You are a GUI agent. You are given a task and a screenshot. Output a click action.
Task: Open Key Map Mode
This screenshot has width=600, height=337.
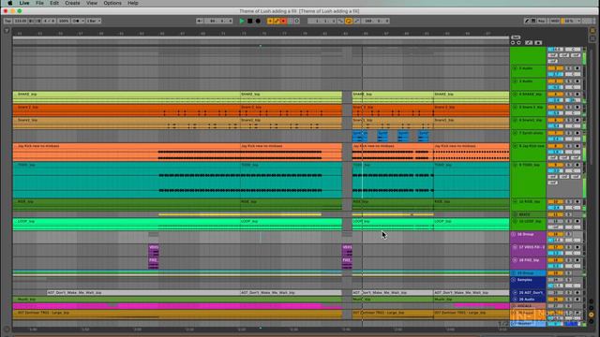[x=542, y=21]
